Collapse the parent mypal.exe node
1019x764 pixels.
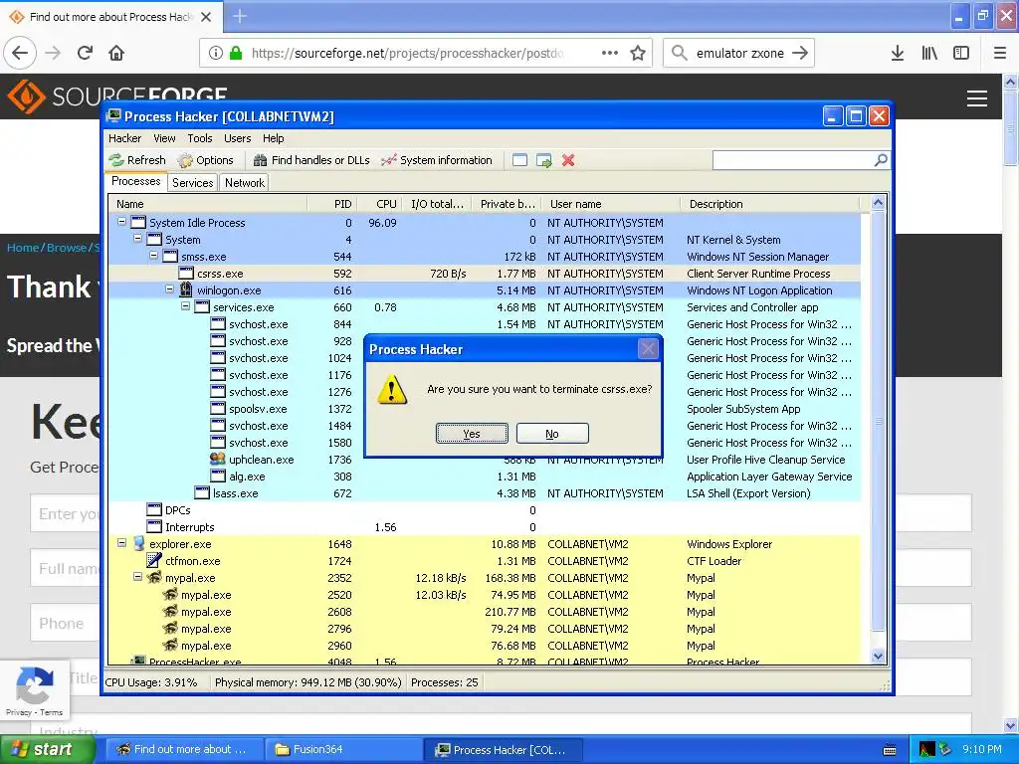pos(137,576)
